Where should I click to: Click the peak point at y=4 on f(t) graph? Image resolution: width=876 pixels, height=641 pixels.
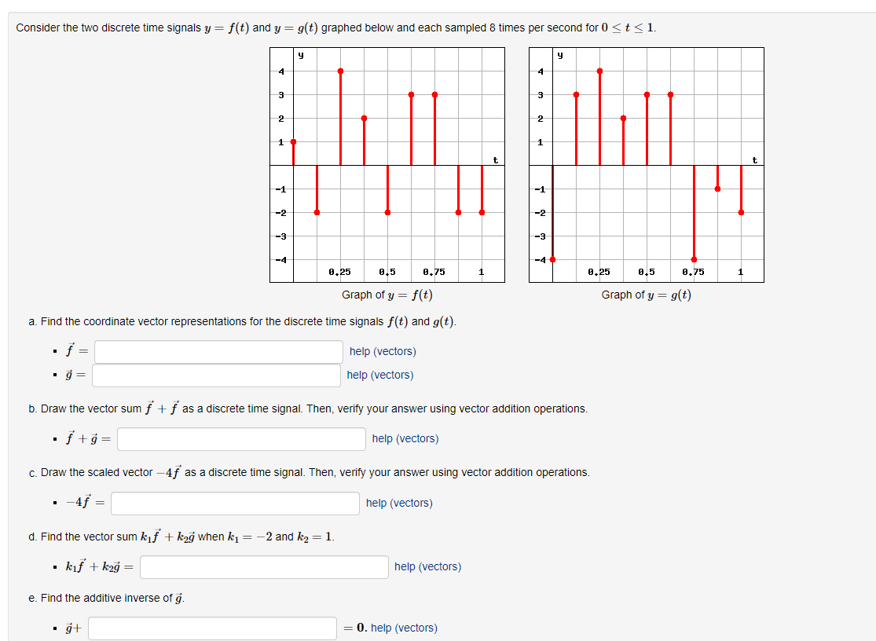click(339, 71)
